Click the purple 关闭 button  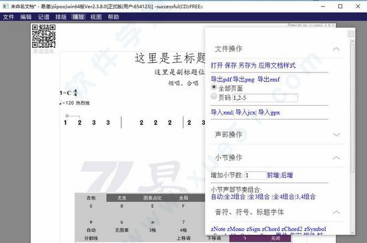tap(276, 238)
